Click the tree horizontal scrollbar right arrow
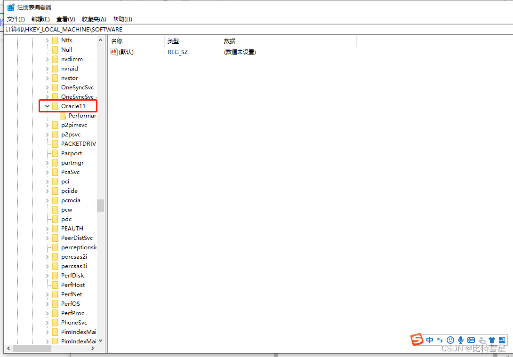Viewport: 513px width, 357px height. click(93, 349)
